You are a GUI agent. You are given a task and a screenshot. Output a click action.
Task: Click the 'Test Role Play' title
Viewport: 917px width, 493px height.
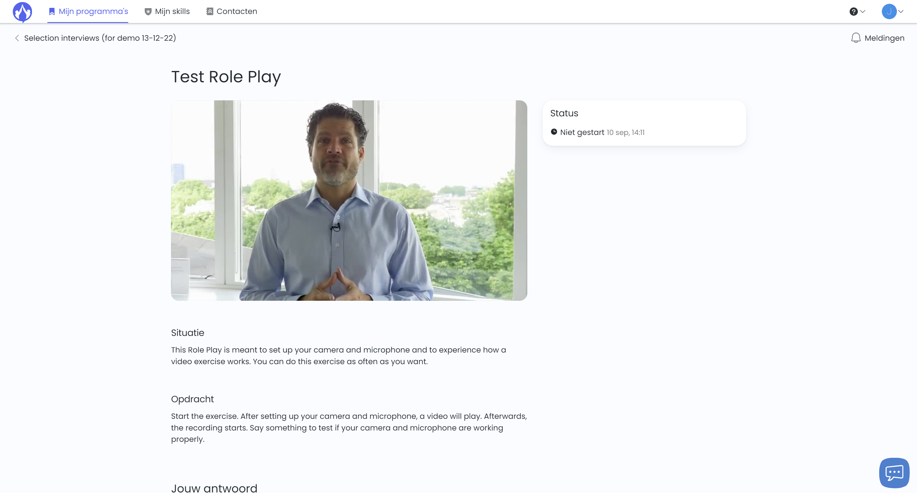tap(226, 77)
